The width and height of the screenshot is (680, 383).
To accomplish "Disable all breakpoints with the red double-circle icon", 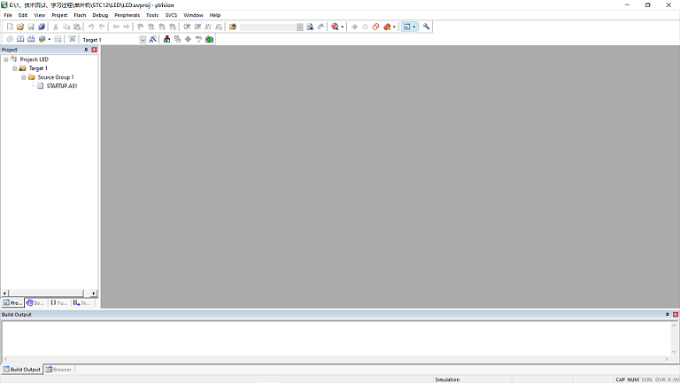I will [x=375, y=27].
